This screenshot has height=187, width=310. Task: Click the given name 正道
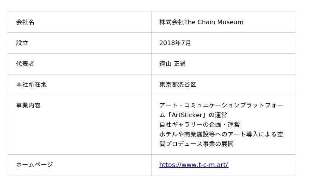click(x=180, y=64)
